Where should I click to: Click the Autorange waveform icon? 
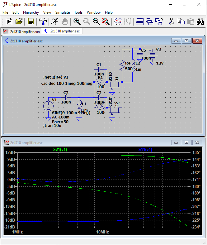point(118,22)
